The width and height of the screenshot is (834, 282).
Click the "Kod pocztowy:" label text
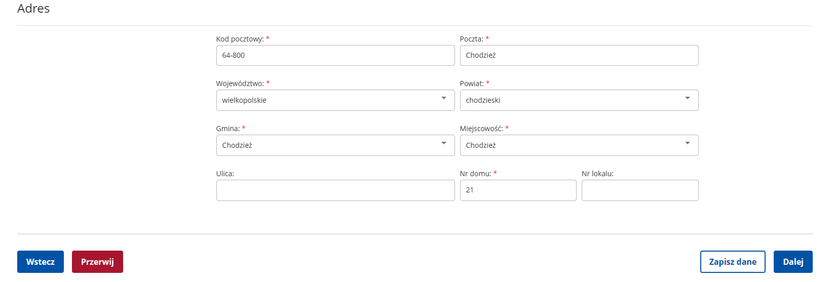(x=240, y=39)
